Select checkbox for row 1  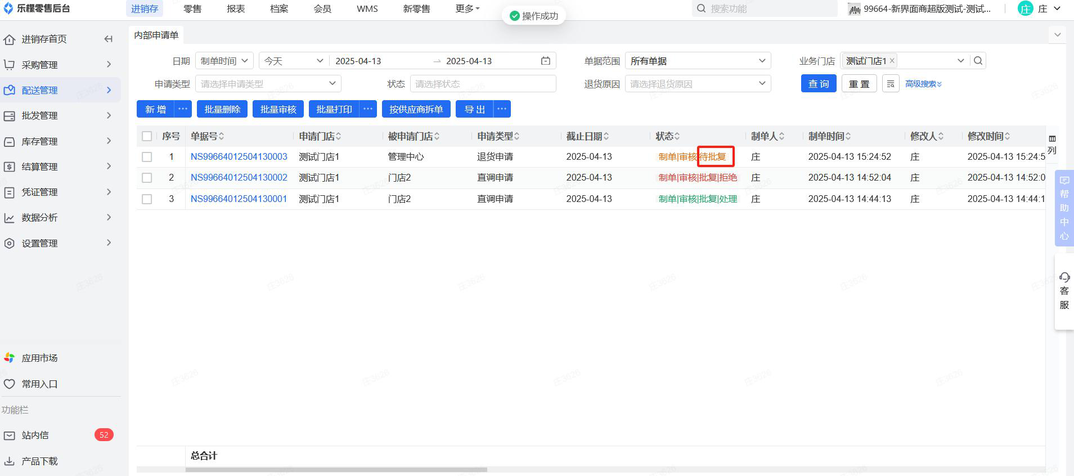(x=147, y=157)
